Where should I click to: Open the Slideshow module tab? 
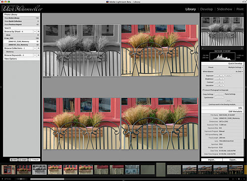224,9
